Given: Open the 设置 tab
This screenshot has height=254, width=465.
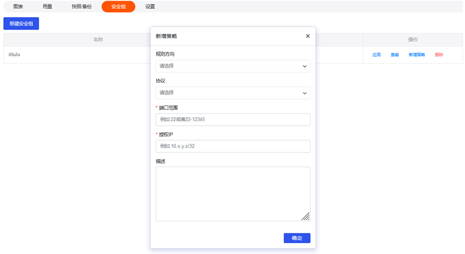Looking at the screenshot, I should tap(150, 6).
